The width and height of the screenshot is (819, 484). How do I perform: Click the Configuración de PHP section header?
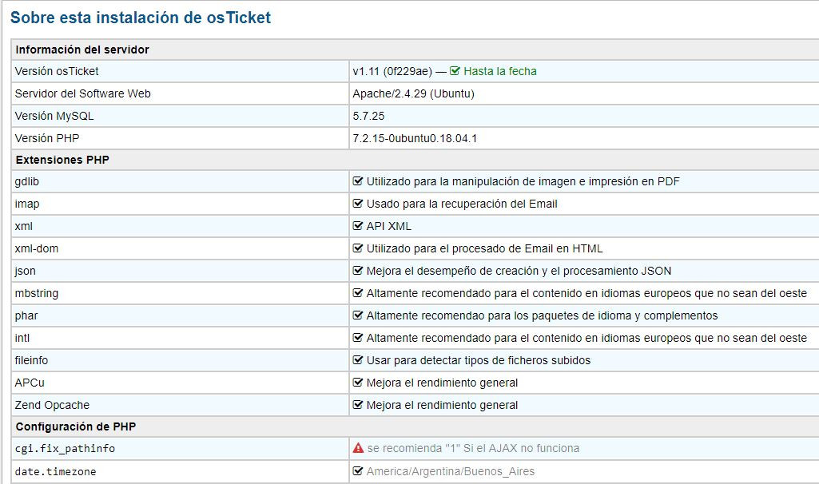(x=70, y=426)
